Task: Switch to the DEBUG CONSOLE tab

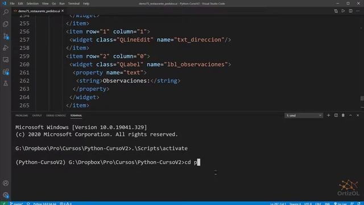Action: [x=56, y=116]
